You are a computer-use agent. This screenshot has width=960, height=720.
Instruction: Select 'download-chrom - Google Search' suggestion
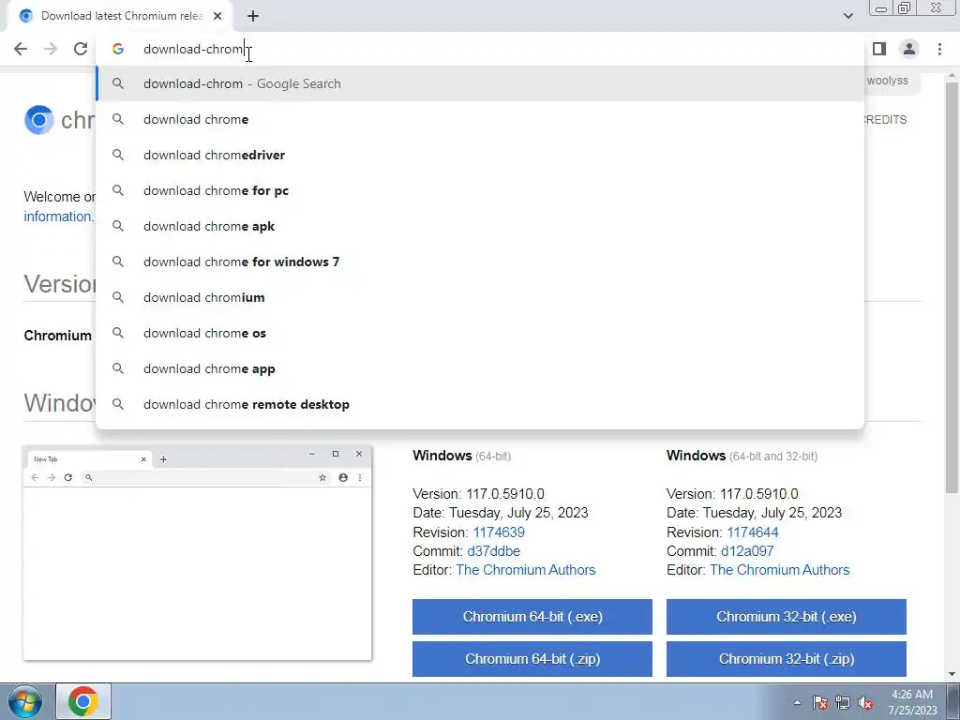tap(480, 83)
